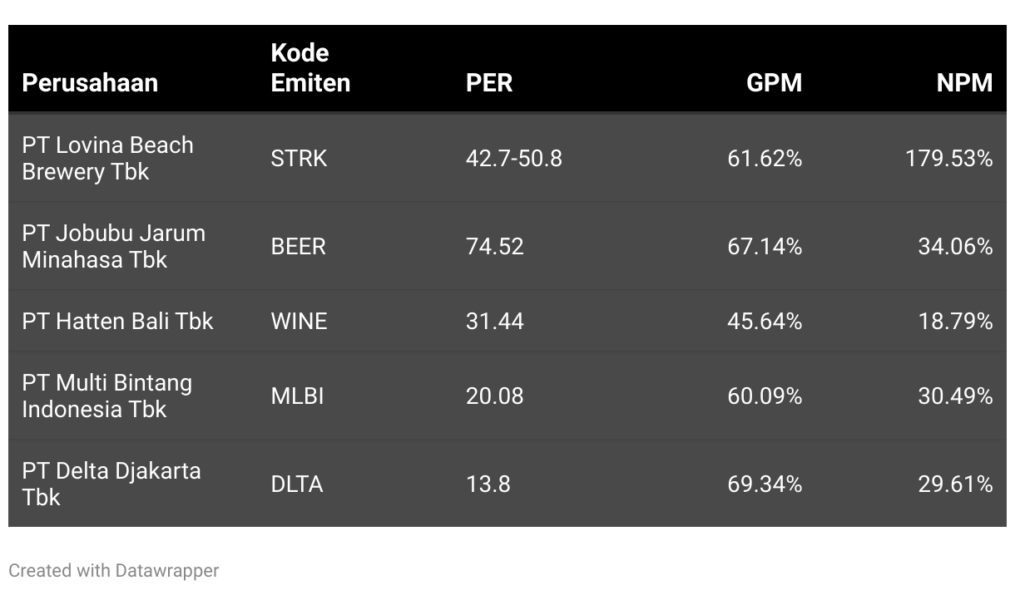Select PT Hatten Bali Tbk row name
The image size is (1015, 590).
click(117, 322)
